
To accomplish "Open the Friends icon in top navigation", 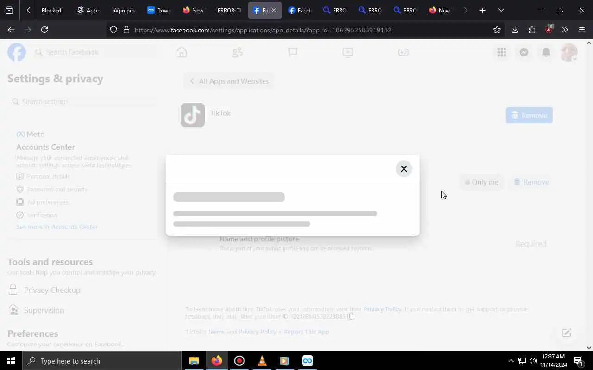I will point(237,52).
